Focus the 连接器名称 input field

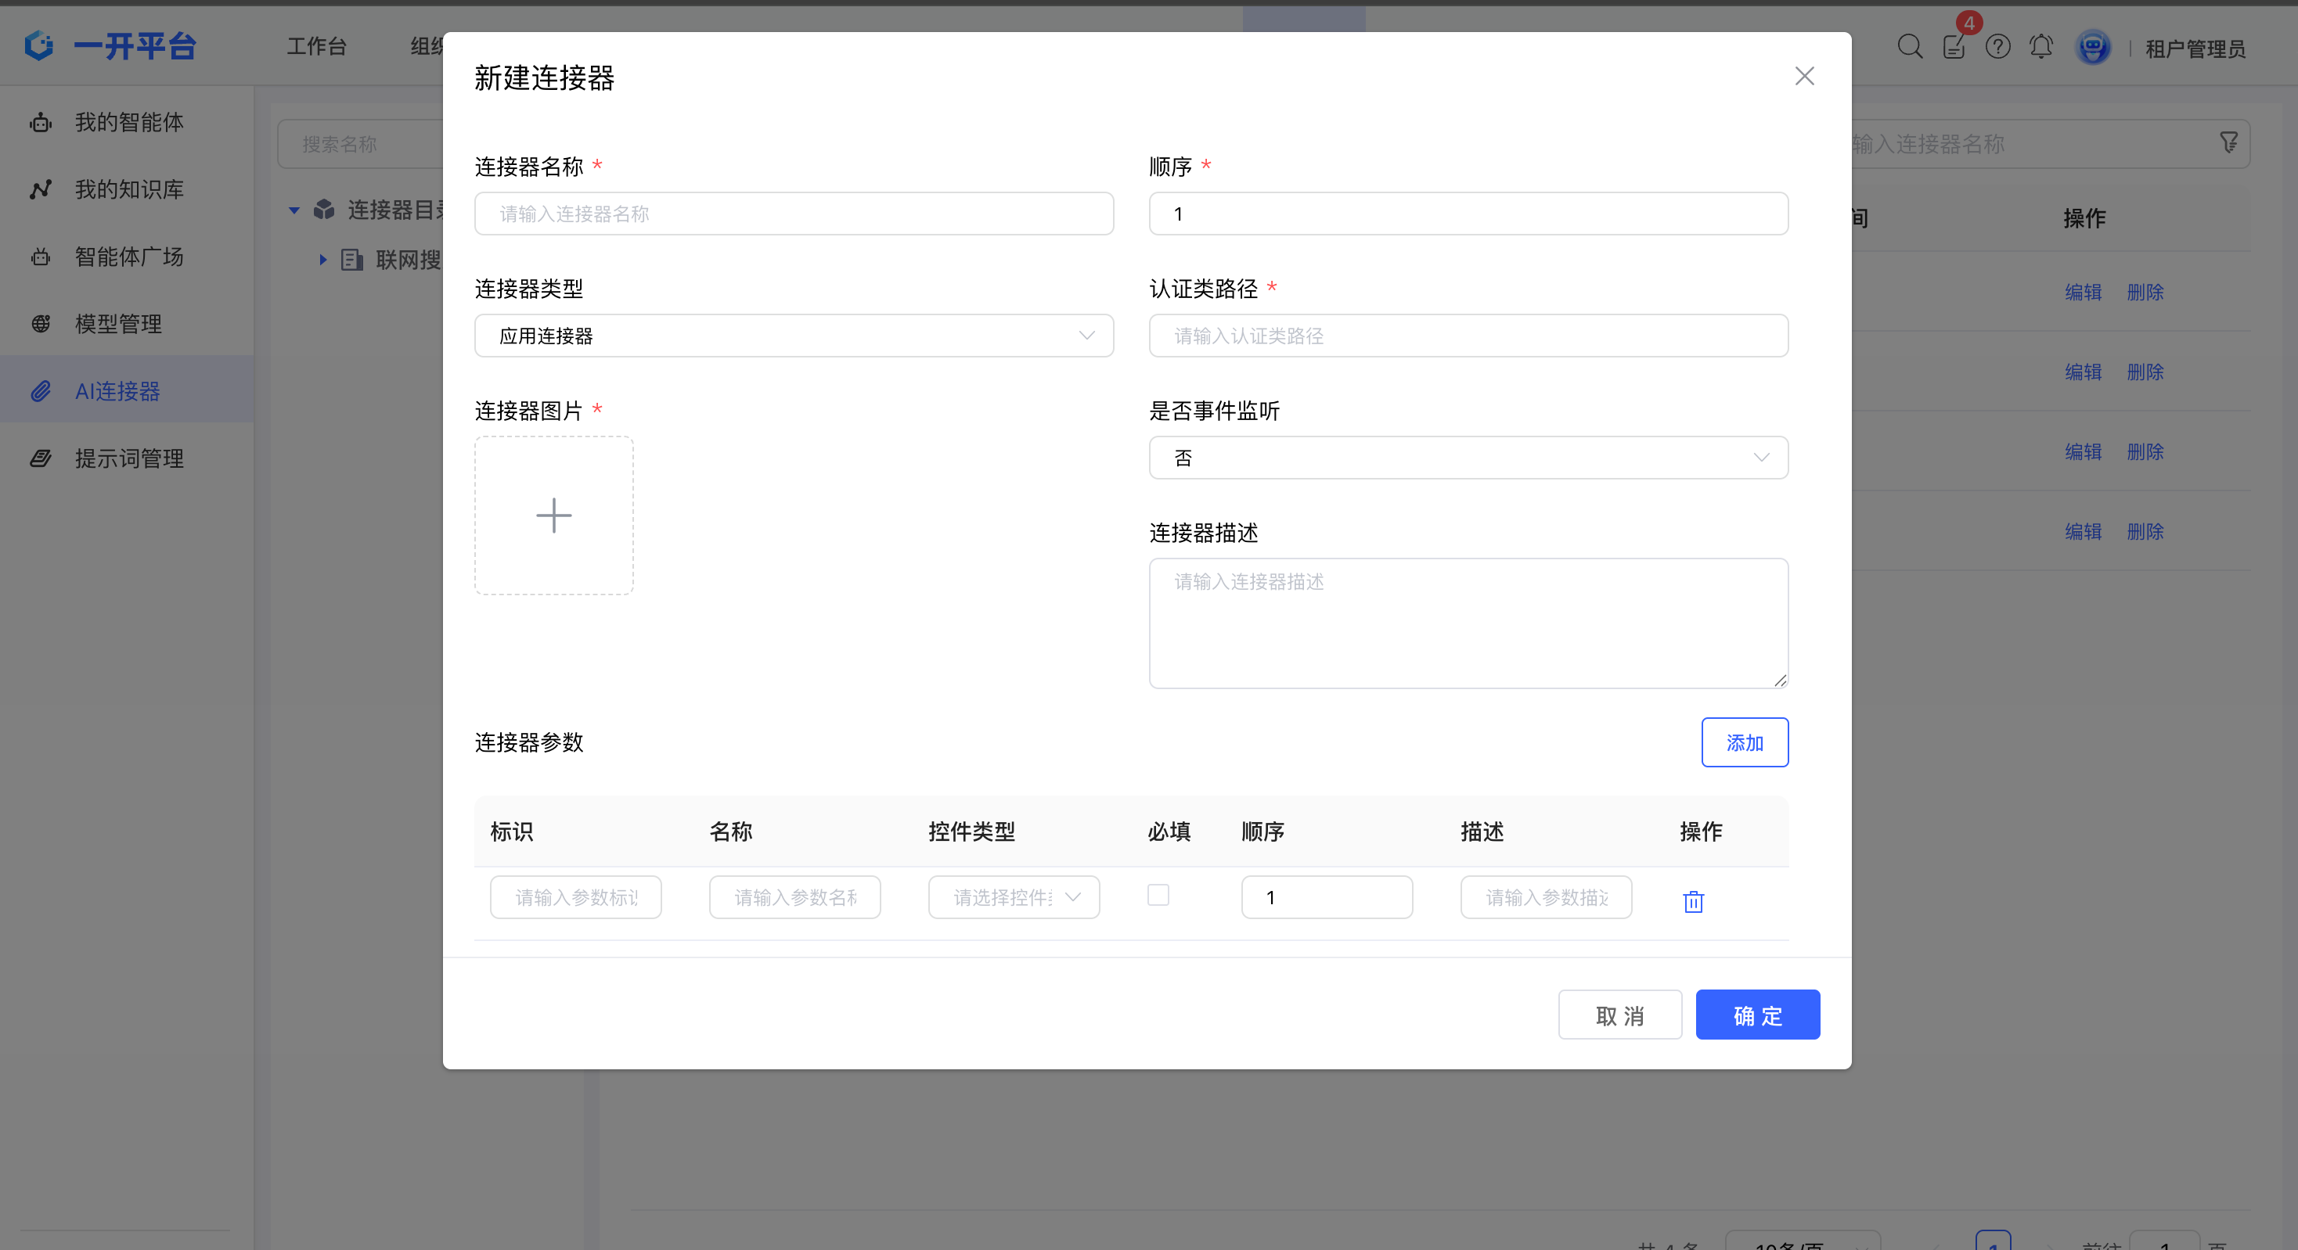coord(793,214)
